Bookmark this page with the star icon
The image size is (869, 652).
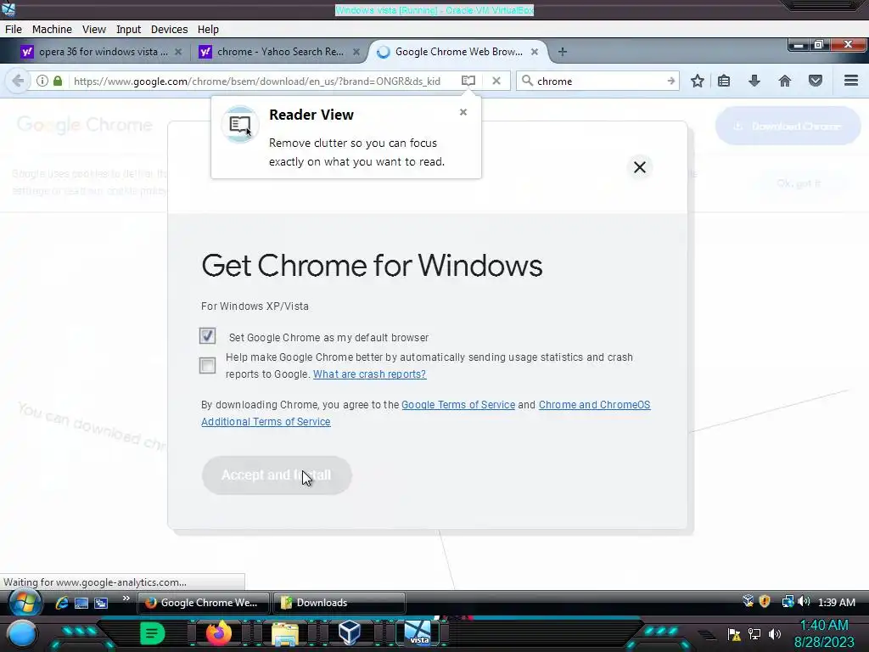tap(698, 81)
